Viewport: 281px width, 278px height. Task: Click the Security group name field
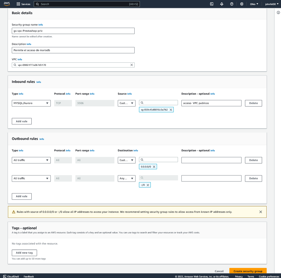click(73, 31)
